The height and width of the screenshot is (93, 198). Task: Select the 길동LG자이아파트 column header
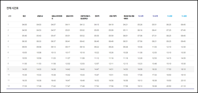[x=57, y=17]
